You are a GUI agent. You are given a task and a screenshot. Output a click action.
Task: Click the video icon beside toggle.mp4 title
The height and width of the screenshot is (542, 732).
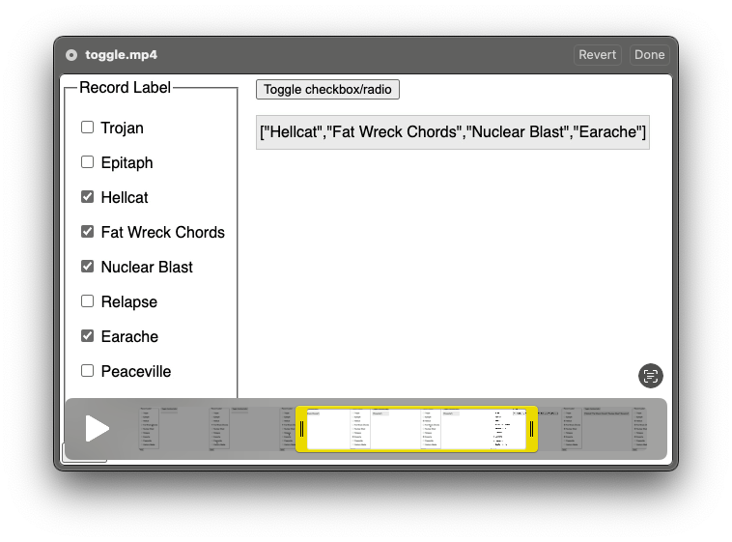pyautogui.click(x=71, y=55)
